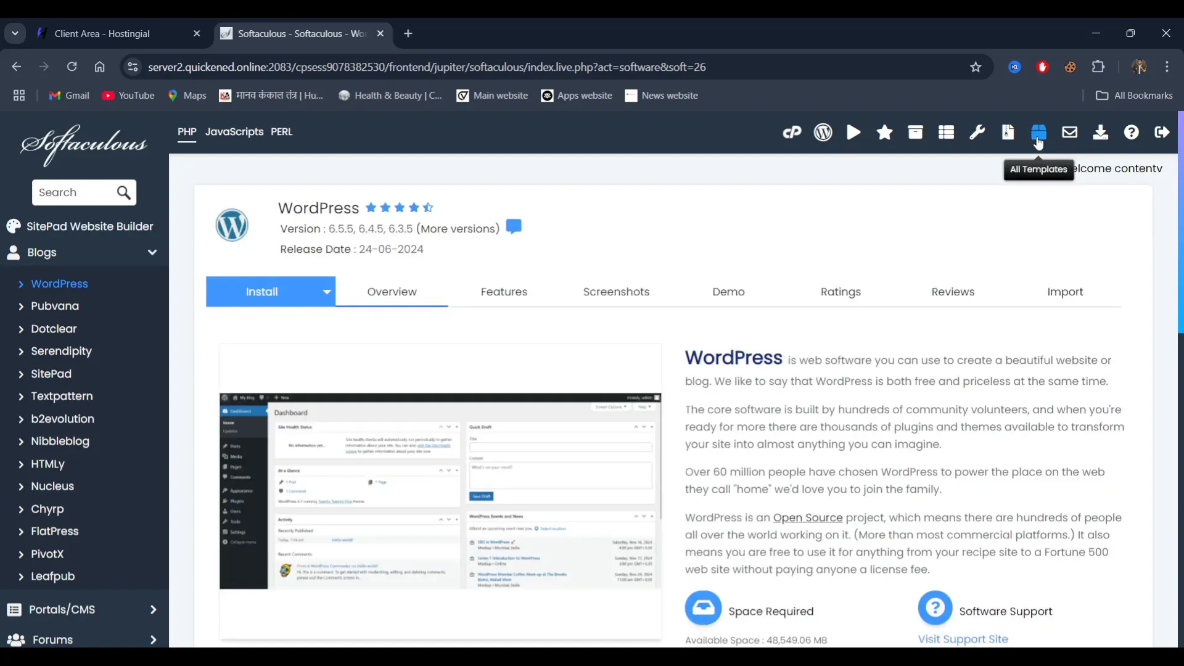Switch to Screenshots tab
Viewport: 1184px width, 666px height.
pyautogui.click(x=616, y=292)
